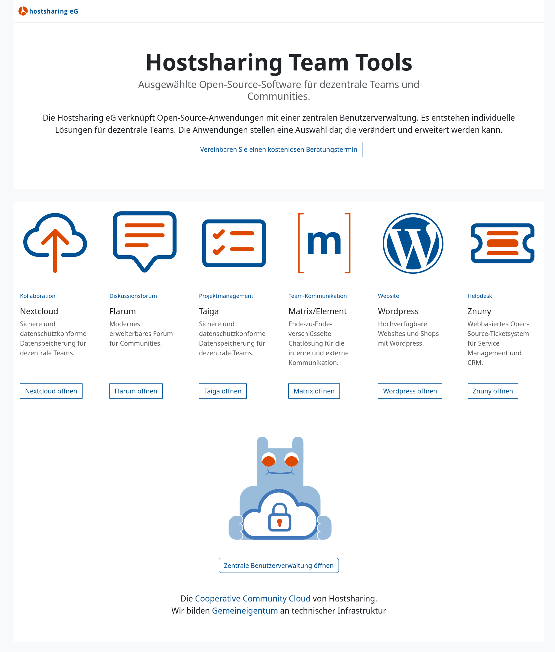Open the Zentrale Benutzerverwaltung

tap(279, 566)
